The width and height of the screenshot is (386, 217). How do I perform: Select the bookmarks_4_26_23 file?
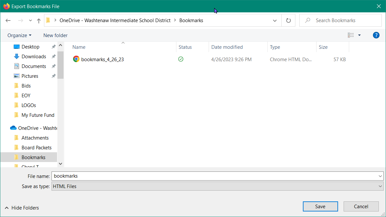(102, 60)
